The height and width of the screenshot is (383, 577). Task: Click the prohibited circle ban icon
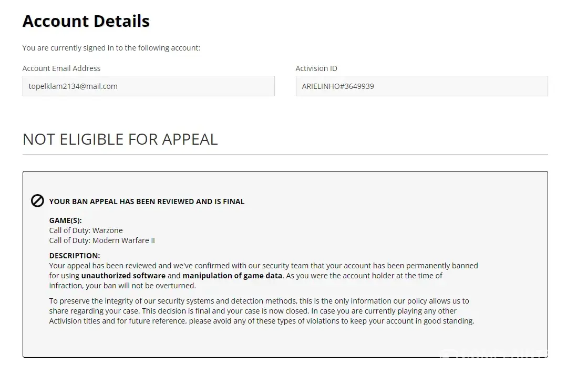click(x=37, y=201)
